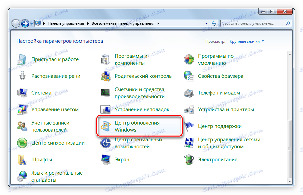303x195 pixels.
Task: Open the Учетные записи пользователей icon
Action: point(22,126)
